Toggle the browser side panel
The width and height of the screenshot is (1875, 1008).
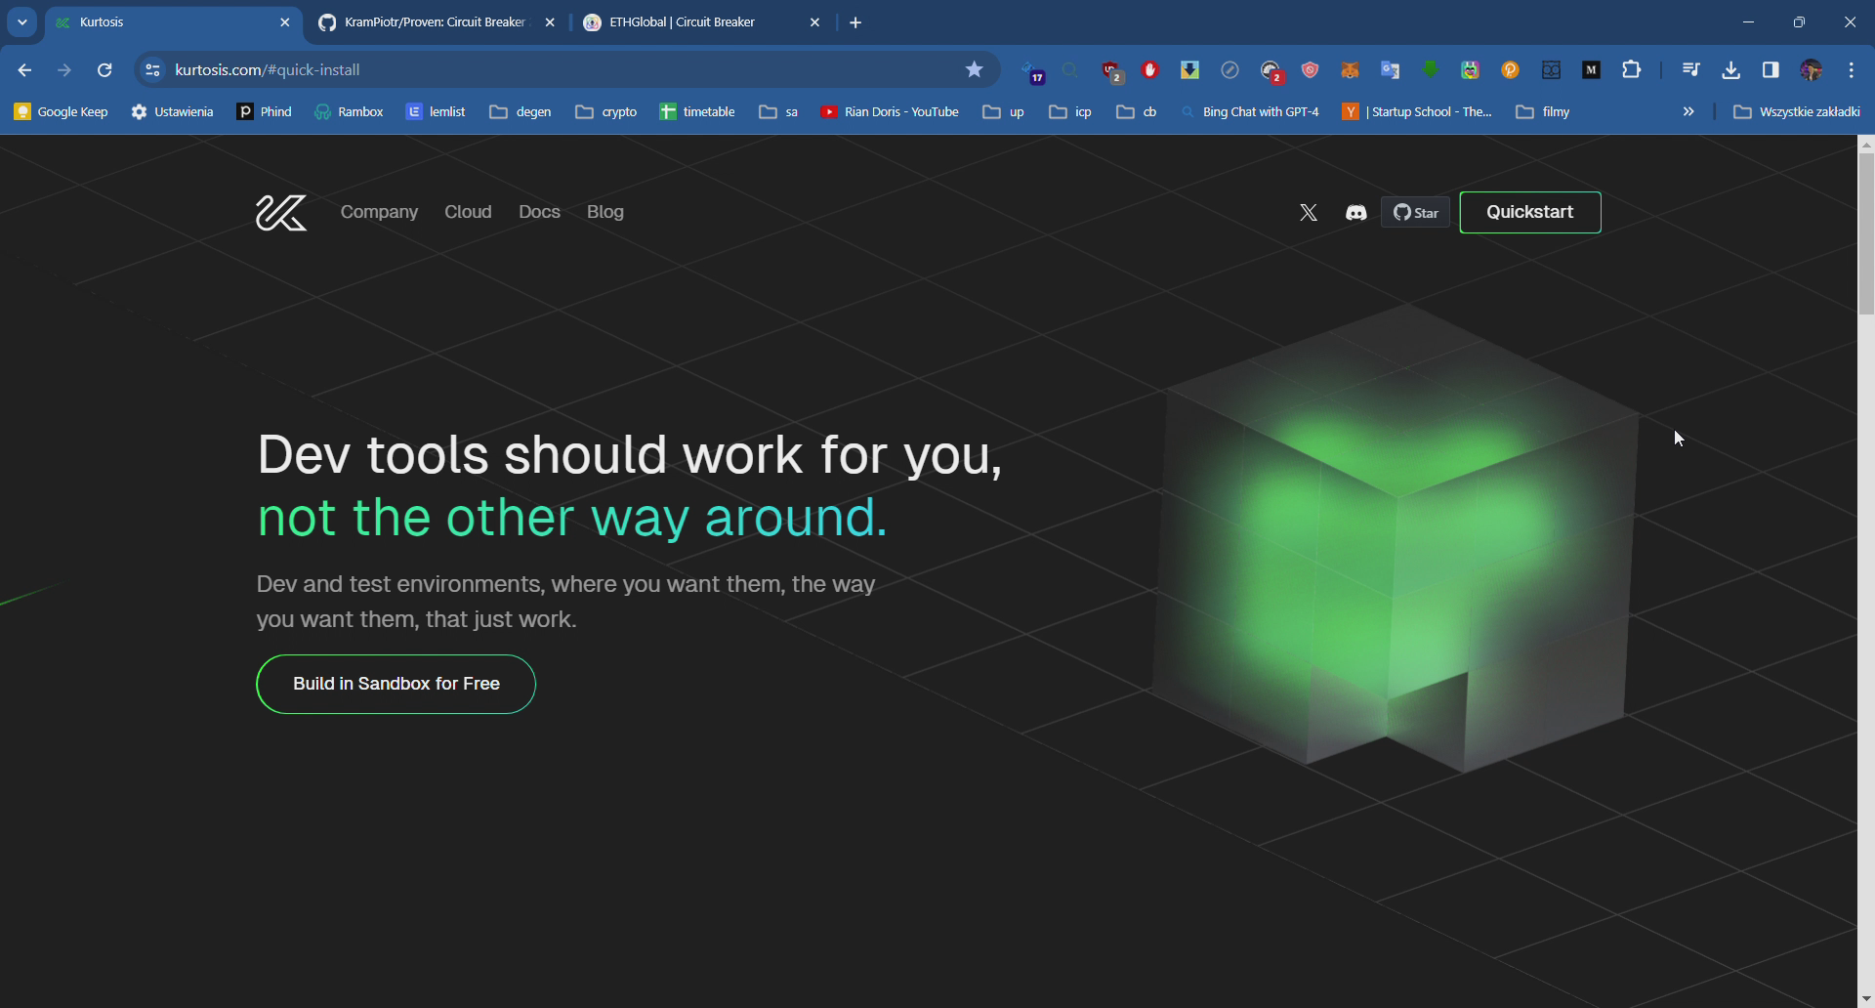pyautogui.click(x=1771, y=69)
